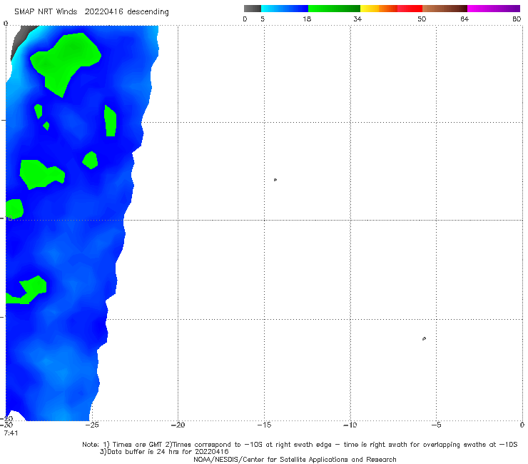The height and width of the screenshot is (464, 528).
Task: Click the gray segment of the wind color bar
Action: point(252,9)
